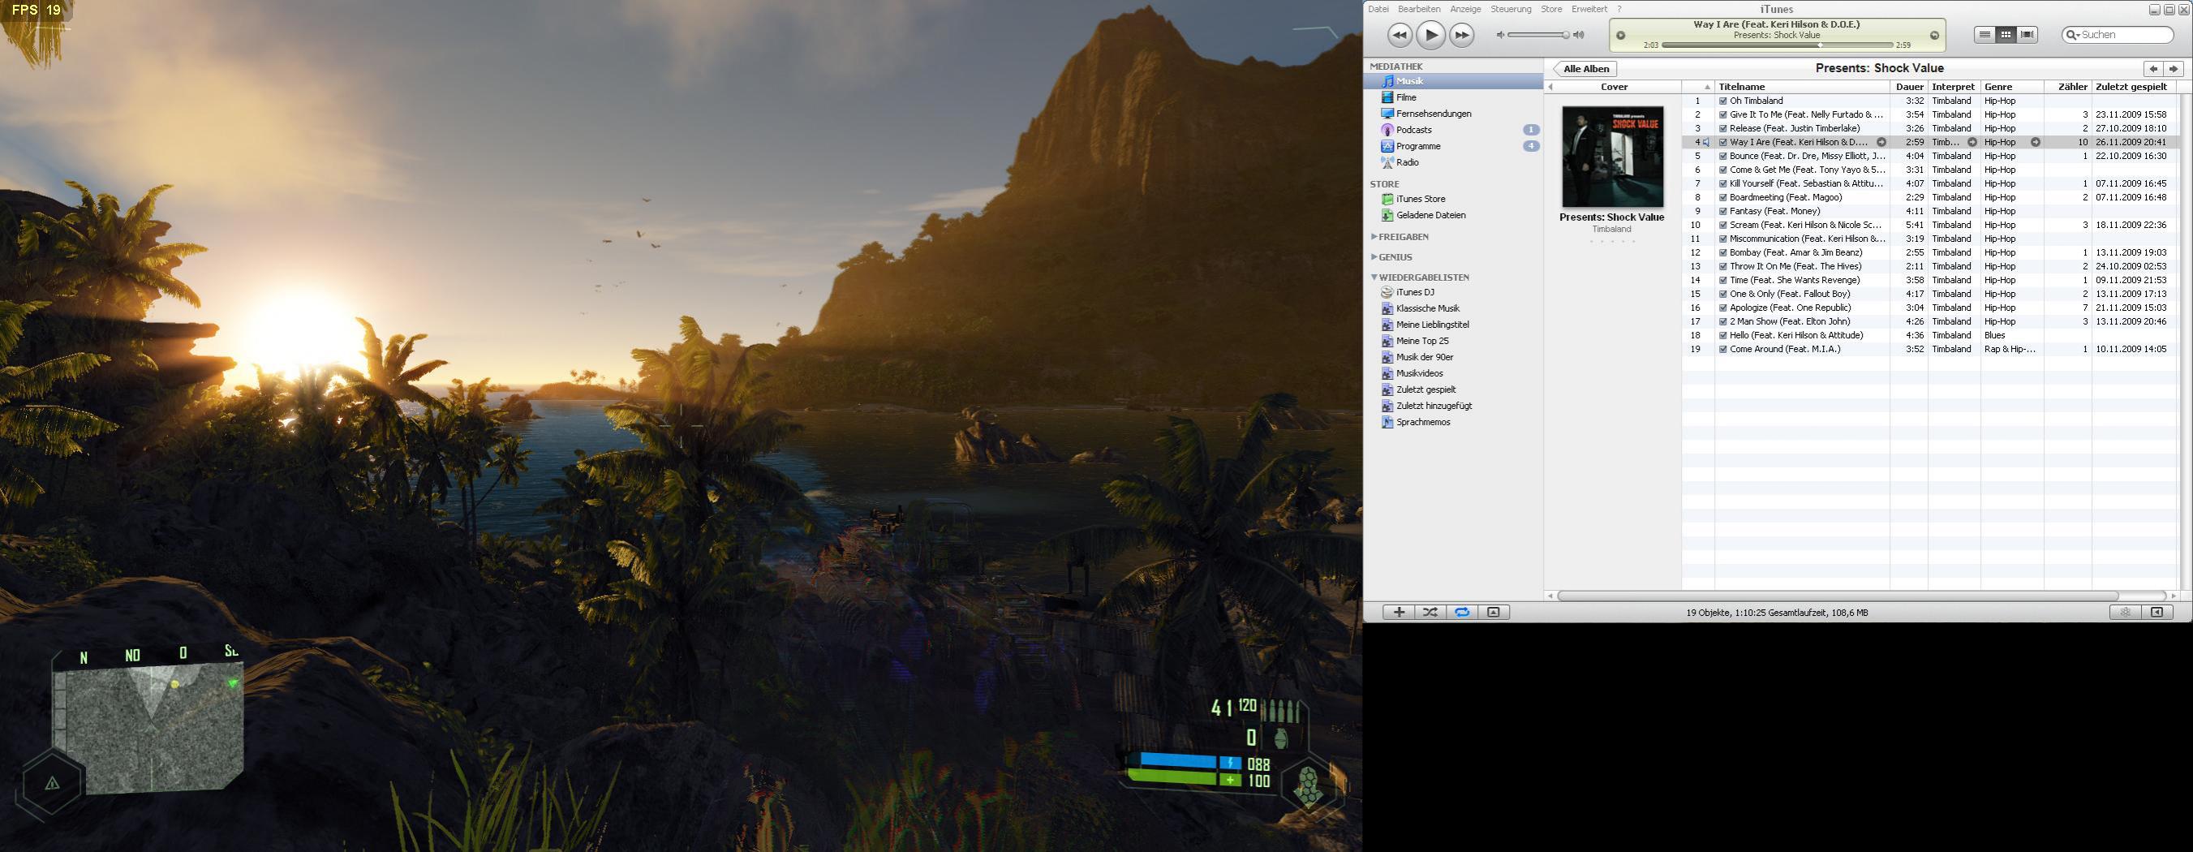Uncheck the Fantasy (Feat. Money) checkbox
Image resolution: width=2193 pixels, height=852 pixels.
pos(1723,211)
